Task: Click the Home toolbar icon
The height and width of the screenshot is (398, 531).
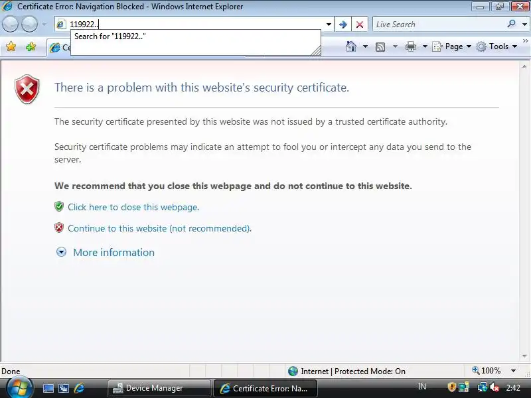Action: [351, 46]
